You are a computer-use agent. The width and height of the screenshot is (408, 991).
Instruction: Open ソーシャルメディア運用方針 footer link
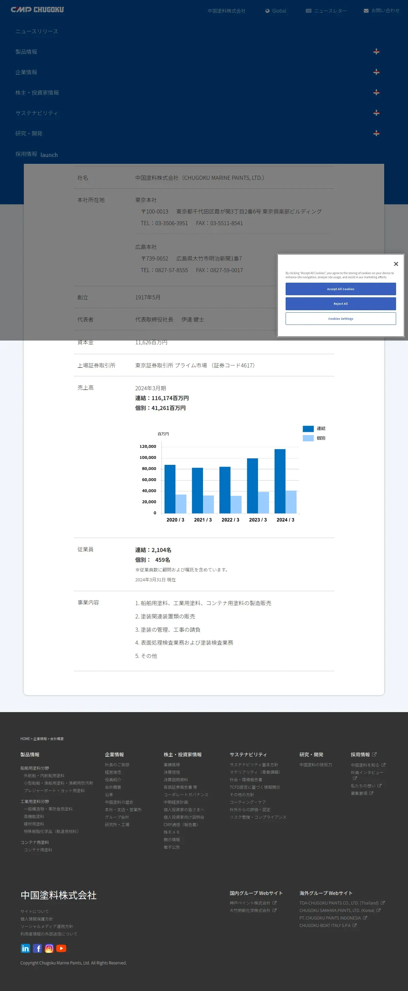(x=47, y=926)
